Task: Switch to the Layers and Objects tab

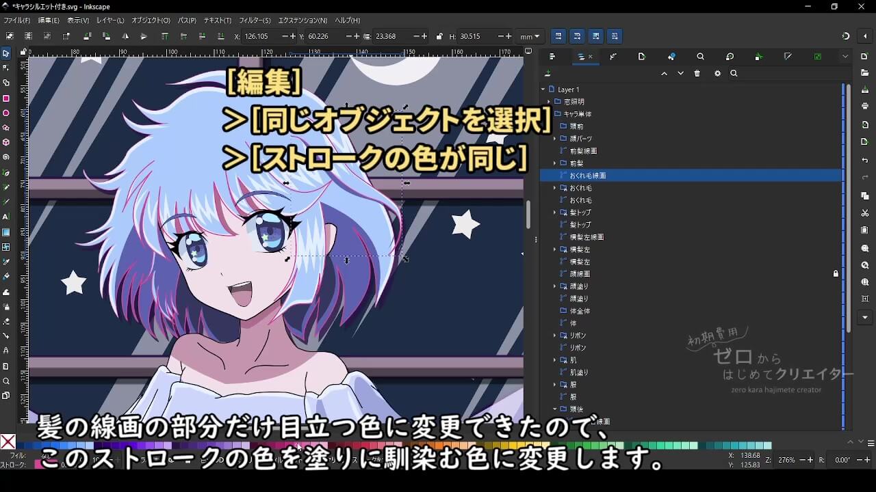Action: [x=582, y=57]
